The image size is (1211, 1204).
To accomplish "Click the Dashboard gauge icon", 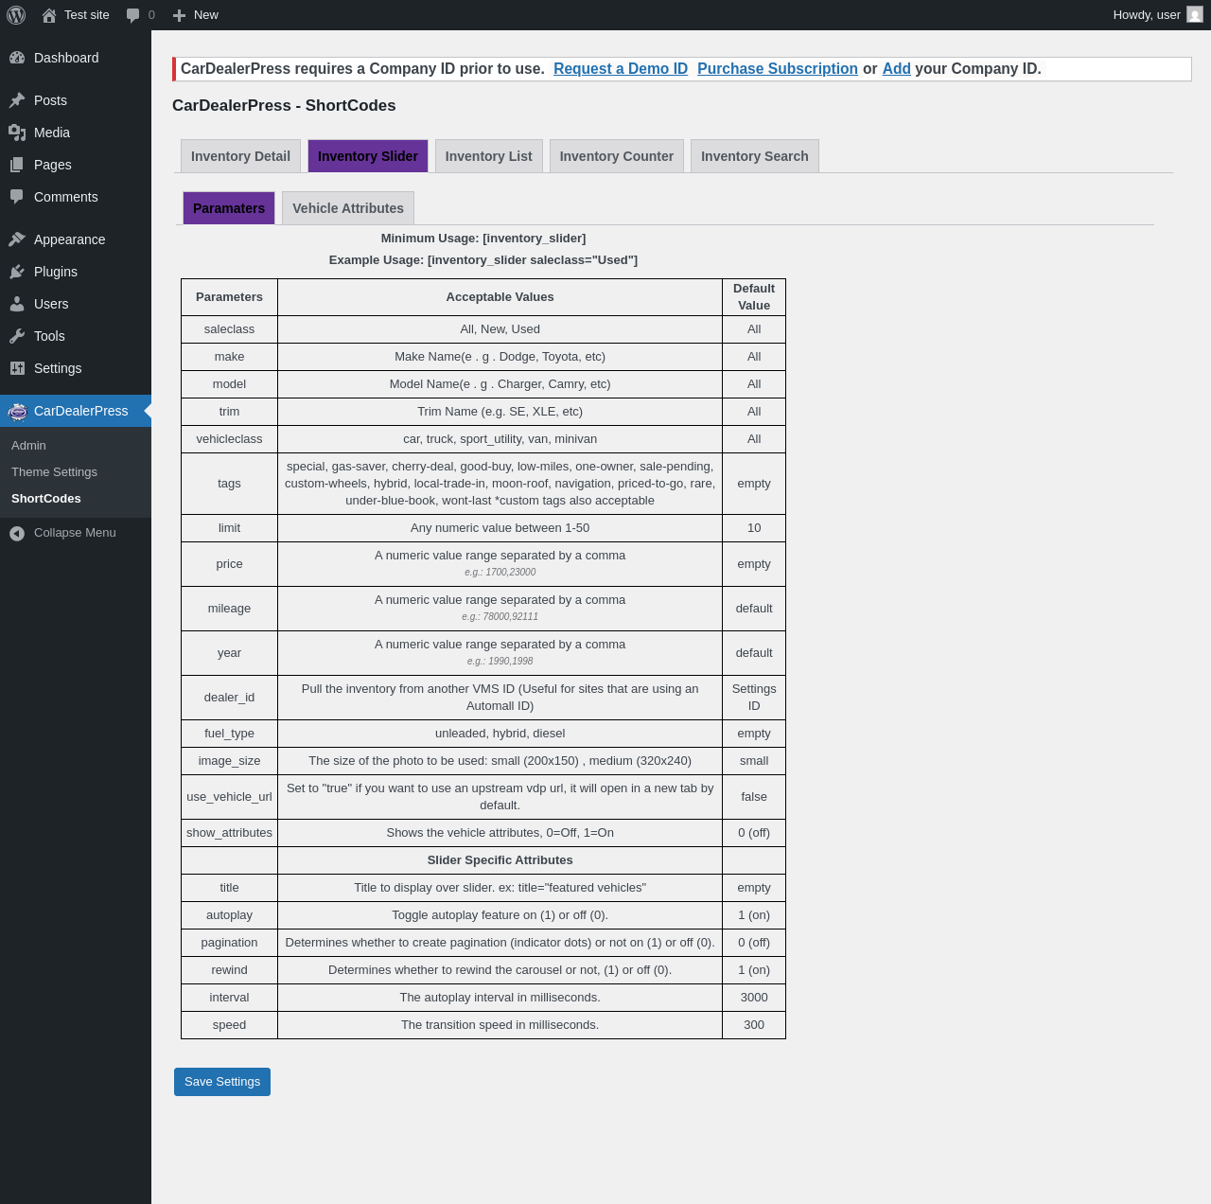I will 17,58.
